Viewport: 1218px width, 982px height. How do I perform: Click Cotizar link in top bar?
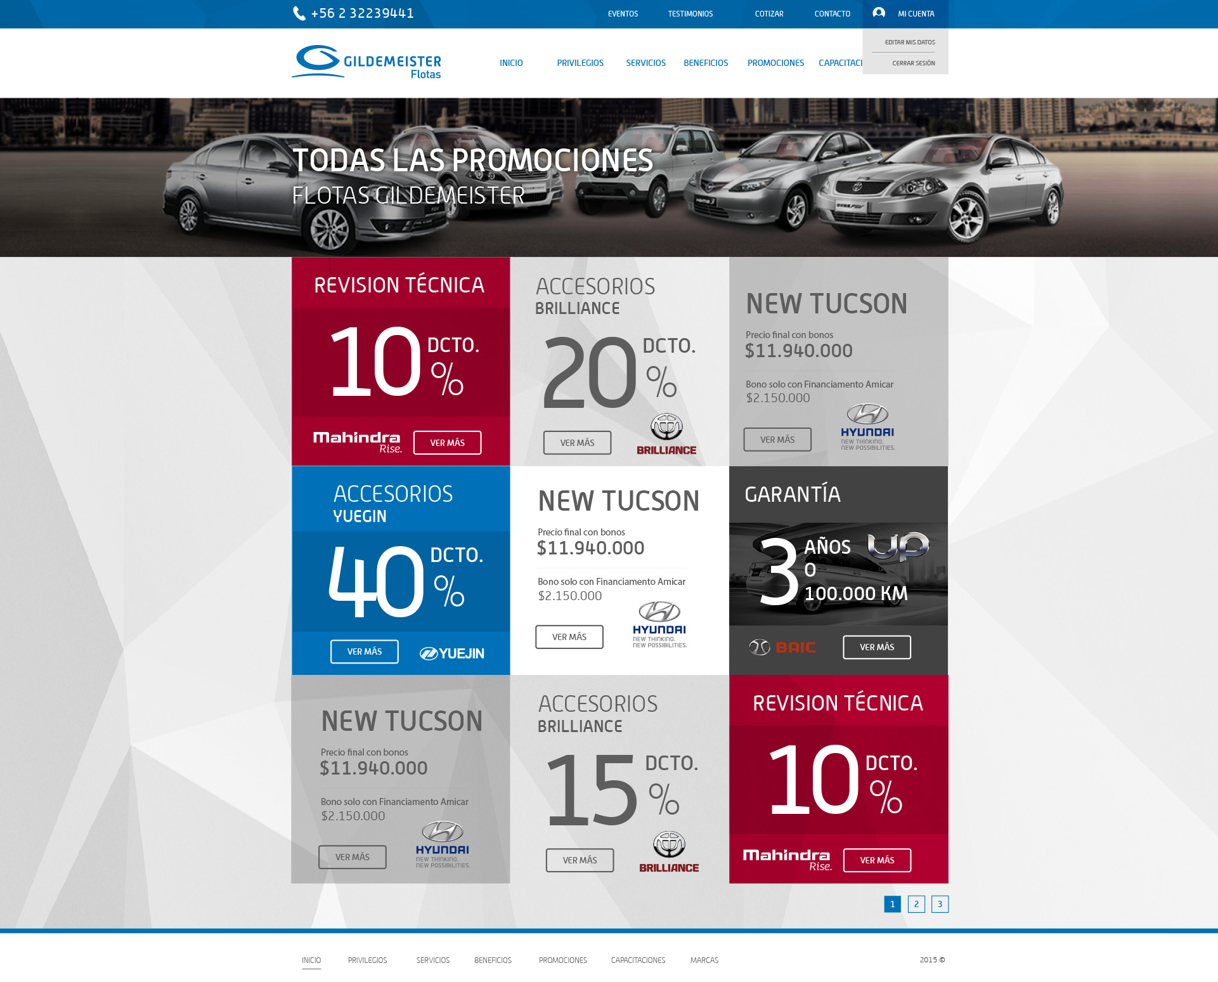769,13
